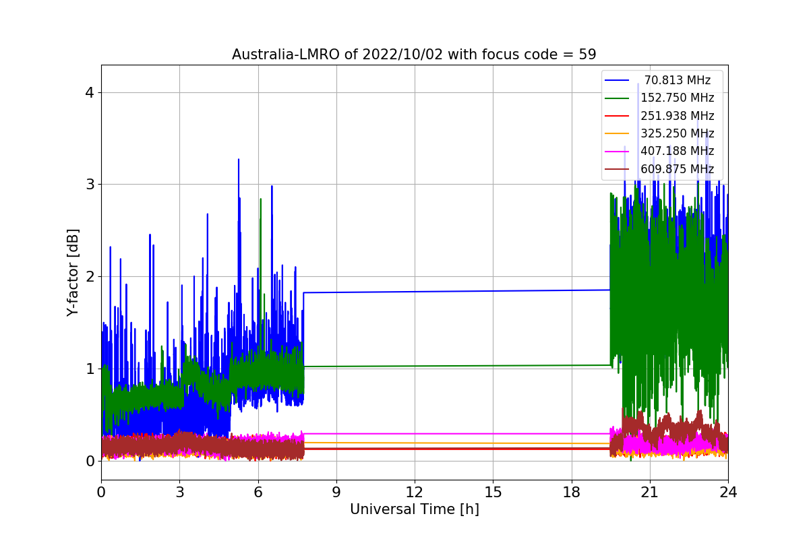This screenshot has height=539, width=809.
Task: Click x-axis tick label '0'
Action: tap(101, 492)
